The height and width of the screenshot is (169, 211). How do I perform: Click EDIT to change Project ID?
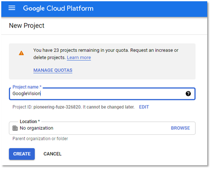tap(144, 107)
